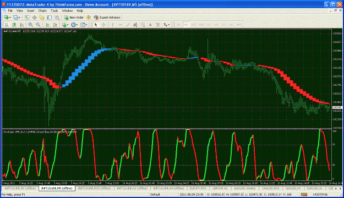Screen dimensions: 344x198
Task: Select the Text tool
Action: 150,25
